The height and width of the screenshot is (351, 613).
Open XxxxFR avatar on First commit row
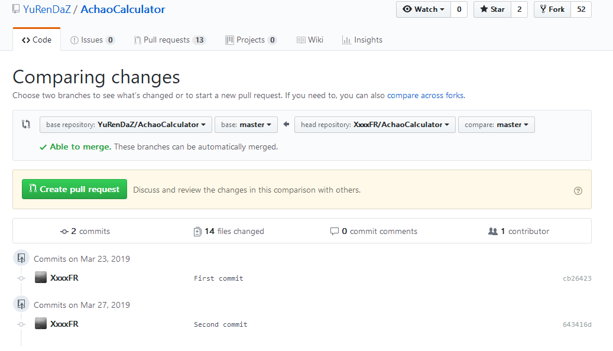tap(41, 278)
